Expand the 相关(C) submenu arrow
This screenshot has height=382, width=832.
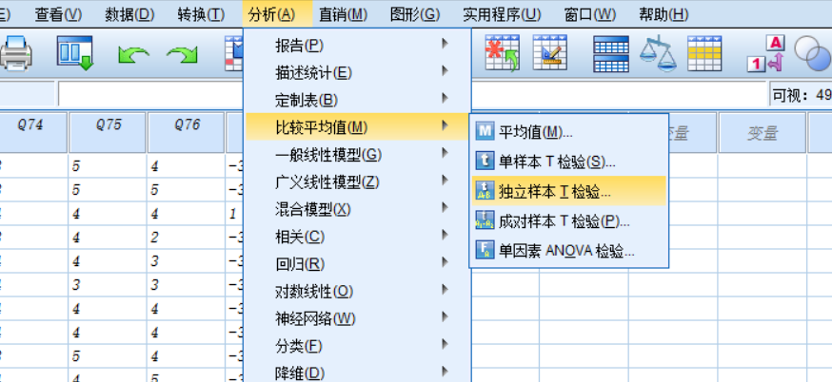click(446, 236)
